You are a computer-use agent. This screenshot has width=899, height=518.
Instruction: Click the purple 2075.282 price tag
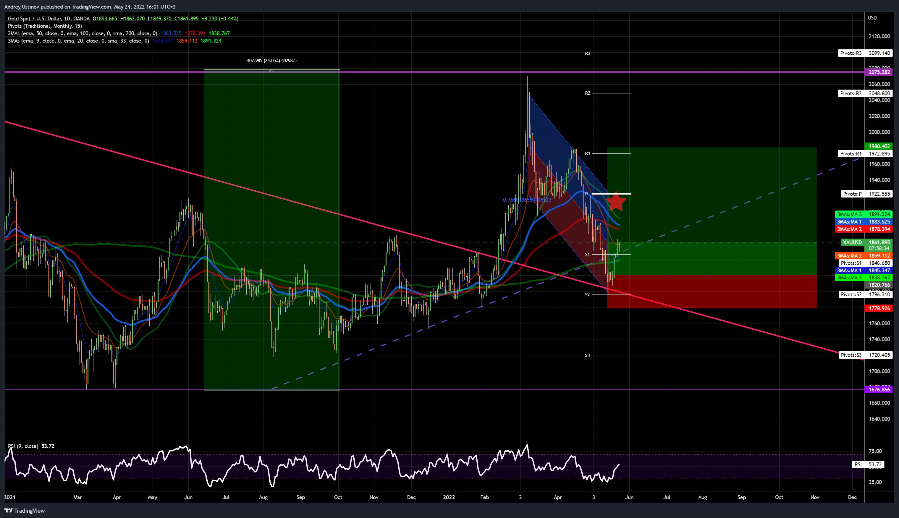click(879, 72)
